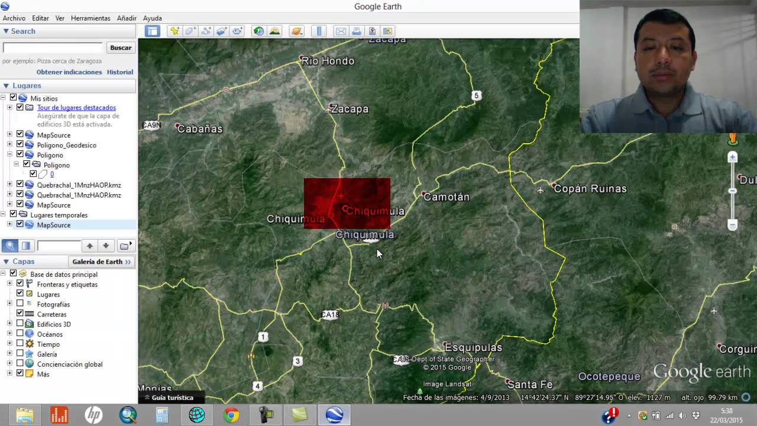This screenshot has width=757, height=426.
Task: Collapse the Lugares panel header triangle
Action: coord(6,86)
